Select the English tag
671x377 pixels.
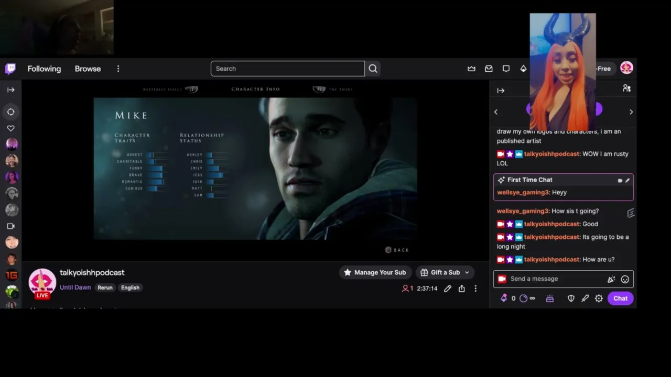pos(130,287)
